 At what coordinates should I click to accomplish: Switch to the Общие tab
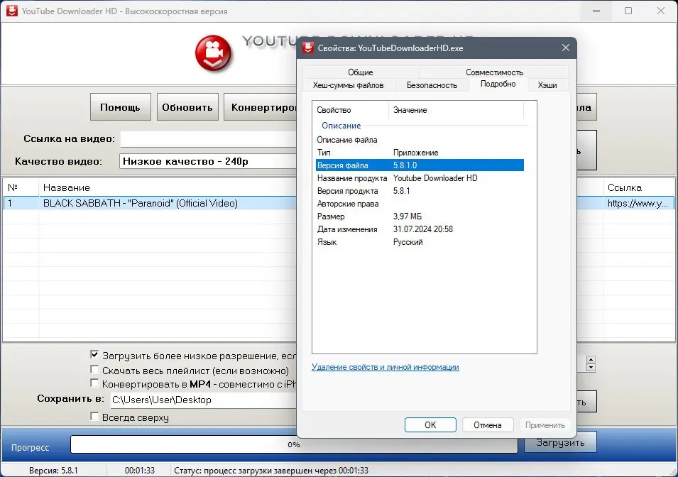(x=361, y=72)
